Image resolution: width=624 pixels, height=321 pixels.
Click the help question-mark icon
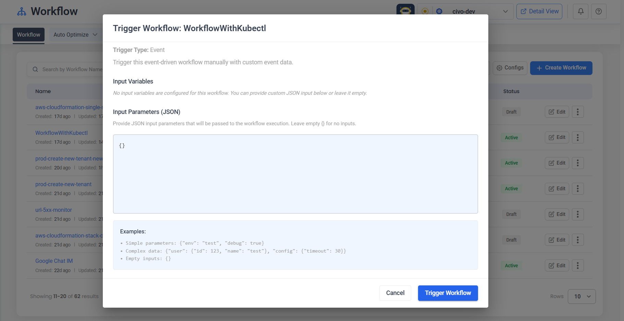pyautogui.click(x=599, y=11)
